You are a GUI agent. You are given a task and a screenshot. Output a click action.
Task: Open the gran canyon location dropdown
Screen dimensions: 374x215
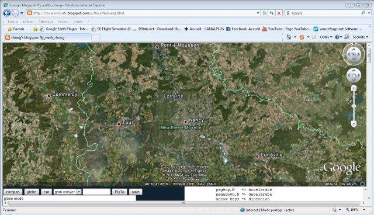point(68,192)
